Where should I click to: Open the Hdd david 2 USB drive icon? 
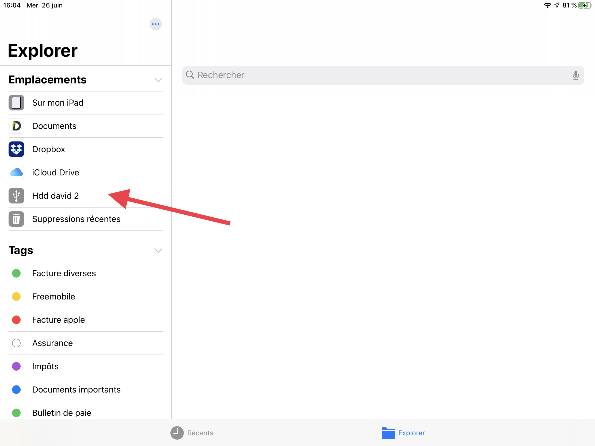tap(16, 196)
